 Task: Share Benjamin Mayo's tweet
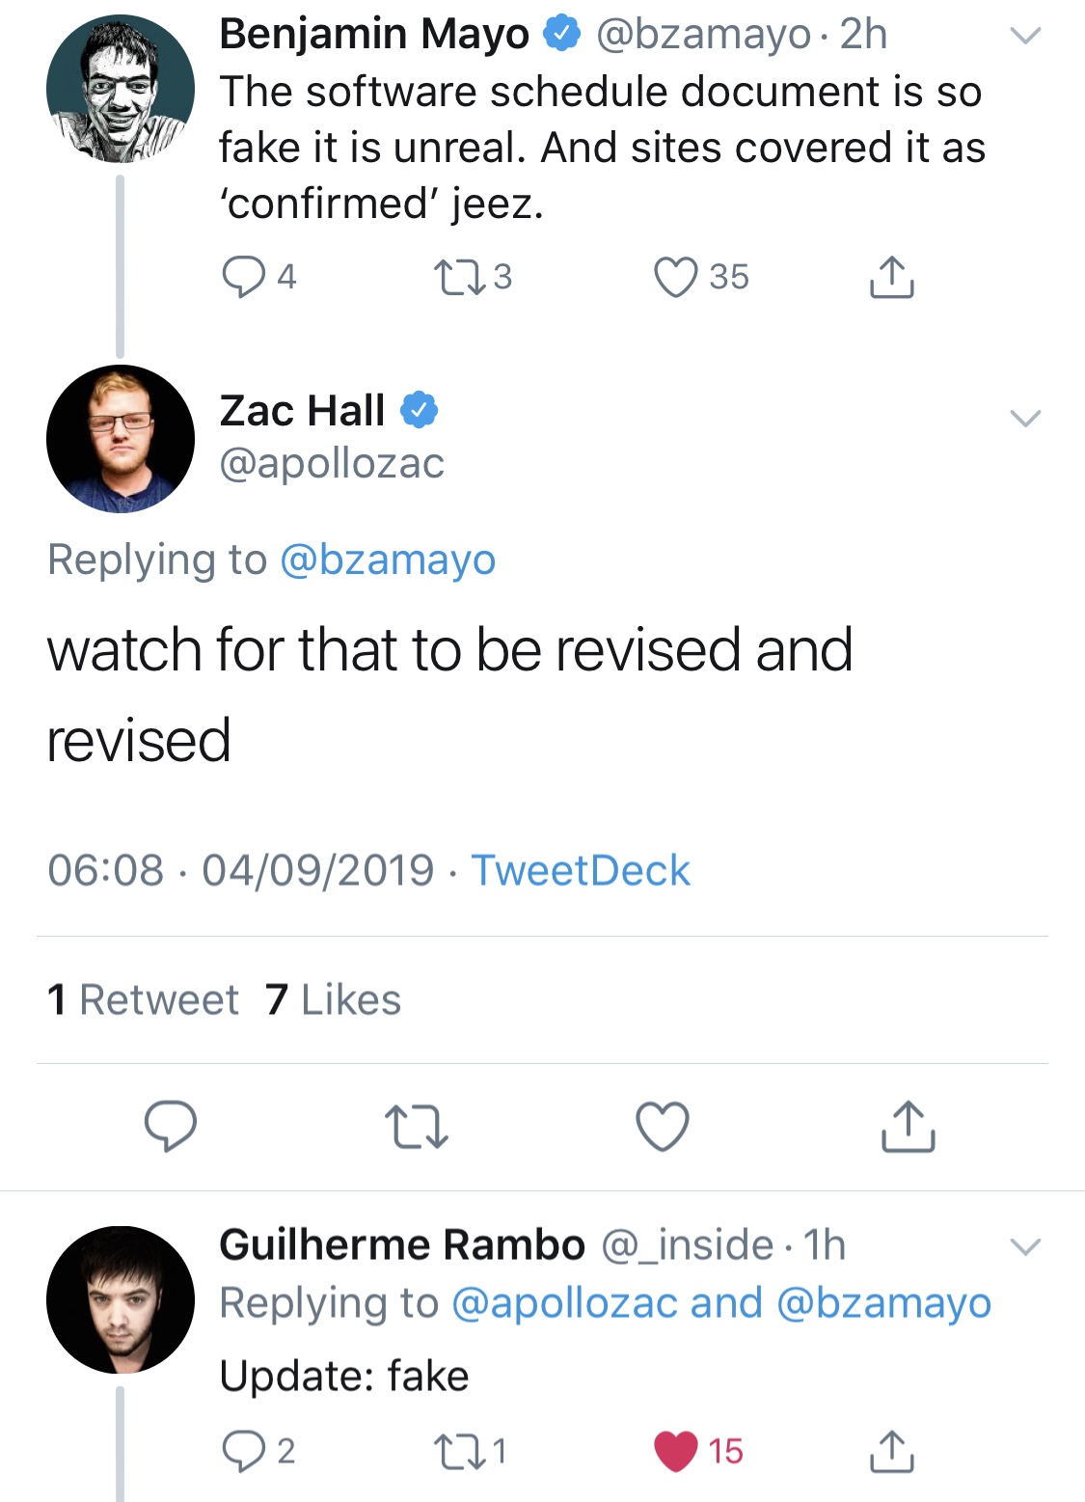click(892, 277)
